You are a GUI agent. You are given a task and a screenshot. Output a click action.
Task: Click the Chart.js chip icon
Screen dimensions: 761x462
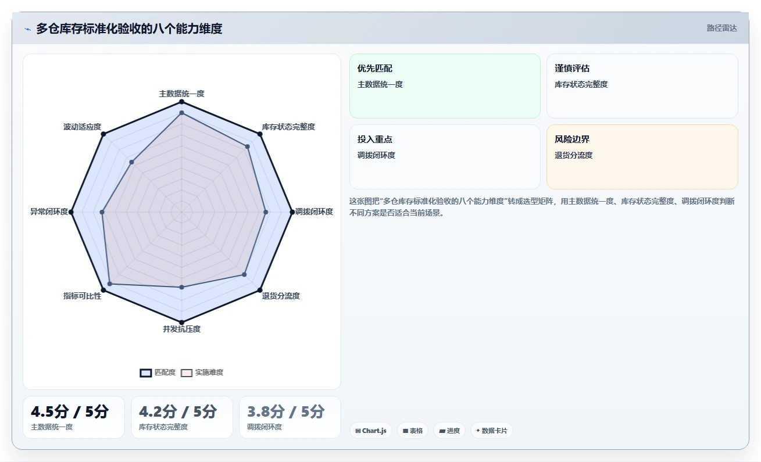coord(358,431)
